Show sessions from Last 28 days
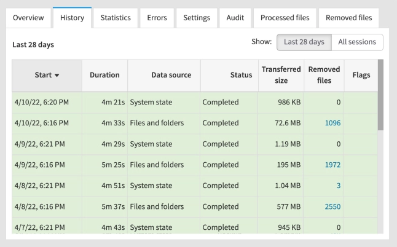Image resolution: width=397 pixels, height=247 pixels. pos(303,42)
